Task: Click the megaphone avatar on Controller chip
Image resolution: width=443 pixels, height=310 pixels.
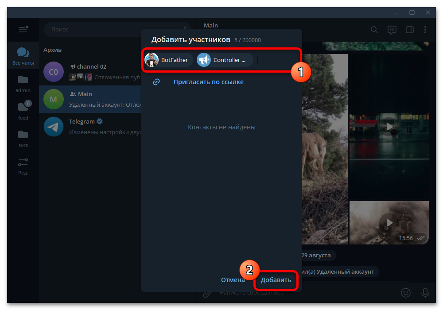Action: click(x=204, y=60)
